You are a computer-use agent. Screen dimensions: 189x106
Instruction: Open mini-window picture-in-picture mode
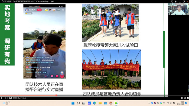click(x=172, y=1)
